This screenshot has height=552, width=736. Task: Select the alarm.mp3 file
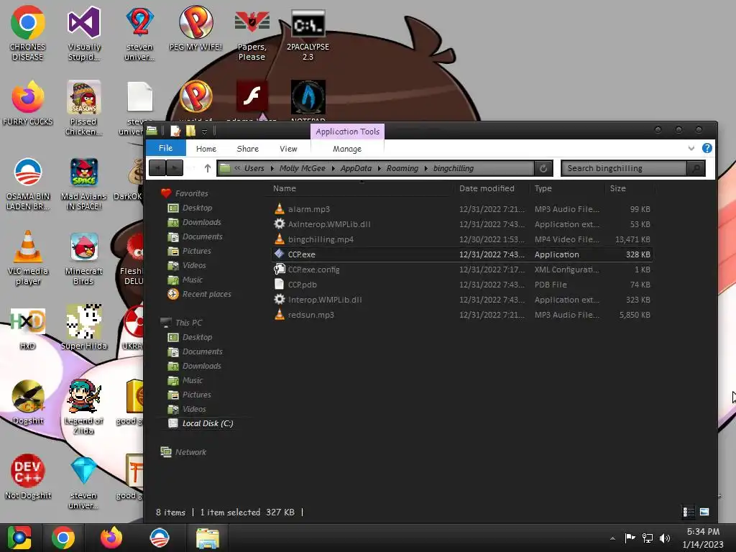click(x=462, y=209)
